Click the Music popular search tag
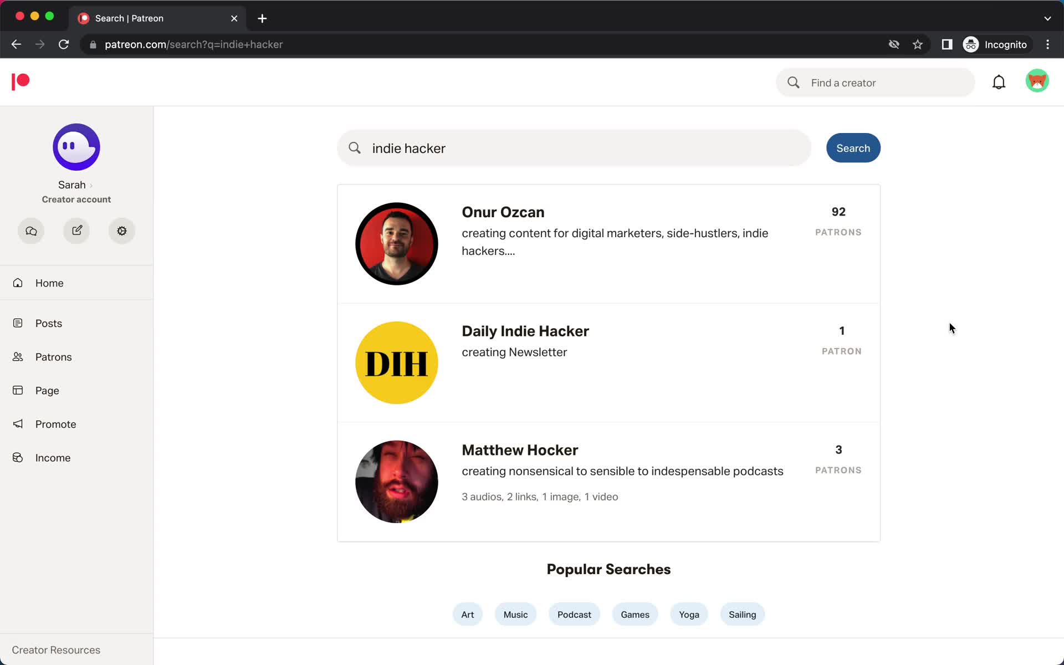 pyautogui.click(x=515, y=615)
